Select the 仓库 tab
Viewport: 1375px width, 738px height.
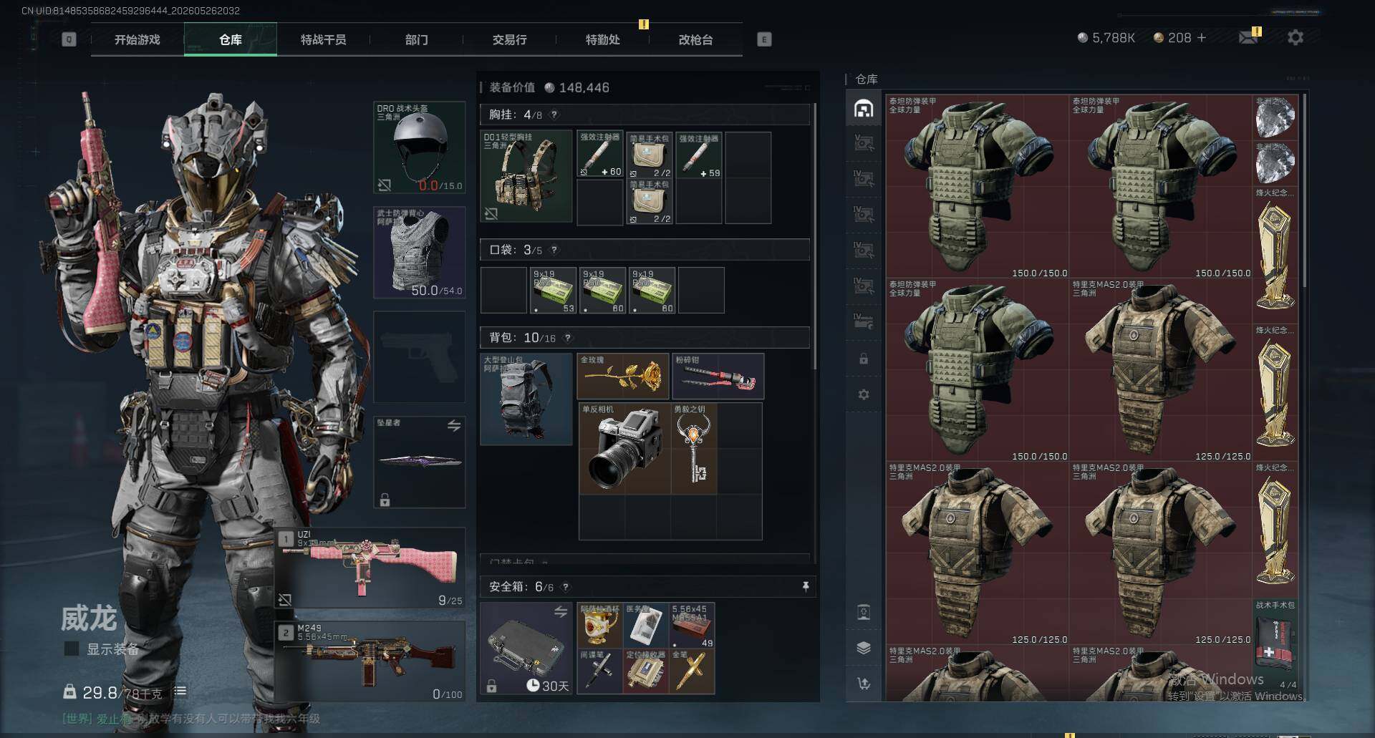click(230, 39)
